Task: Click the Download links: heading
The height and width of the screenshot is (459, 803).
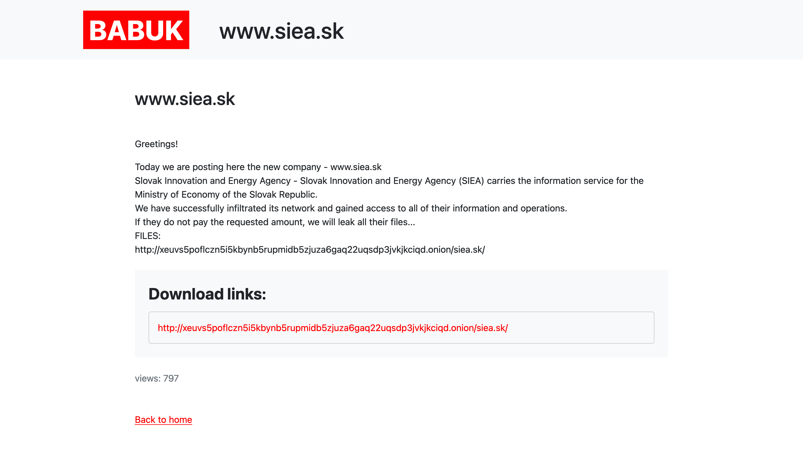Action: click(207, 294)
